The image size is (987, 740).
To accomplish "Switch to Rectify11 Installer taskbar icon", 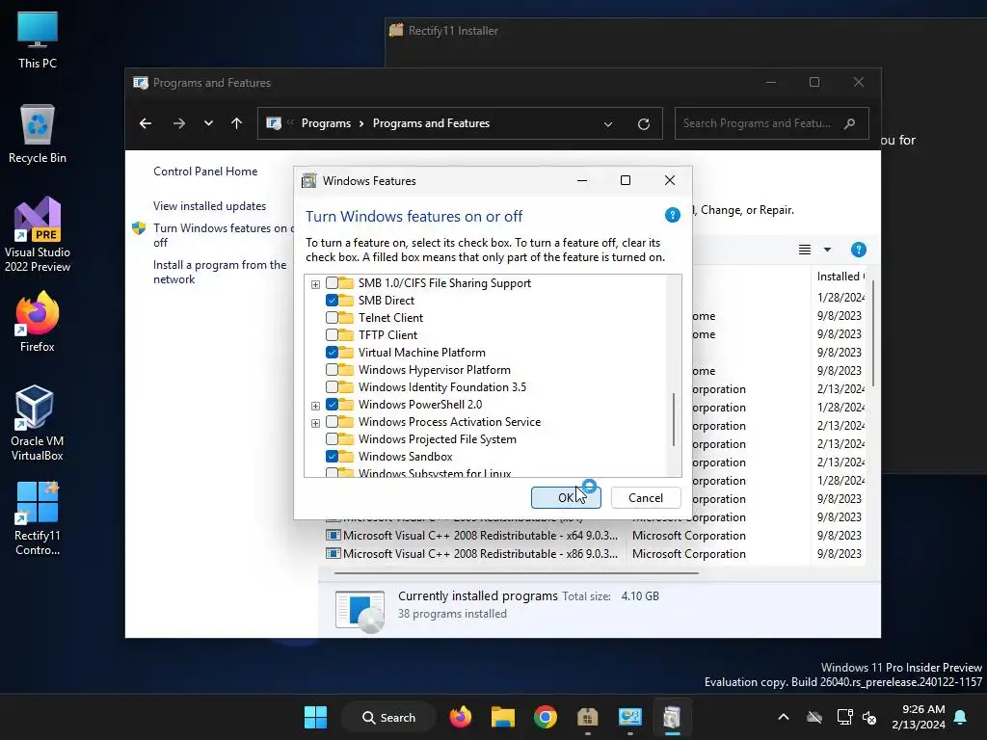I will pyautogui.click(x=587, y=717).
